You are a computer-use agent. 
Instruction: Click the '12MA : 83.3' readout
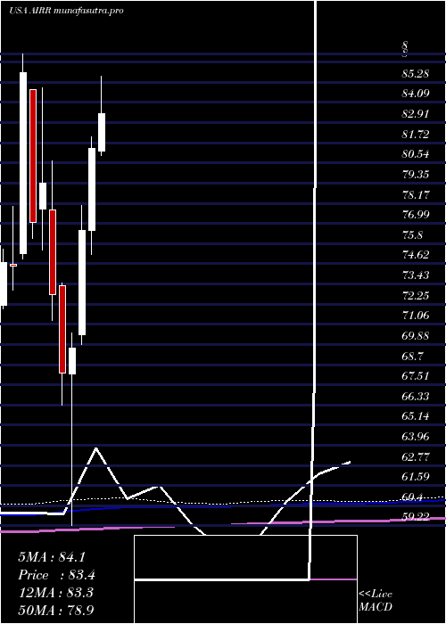tap(55, 592)
